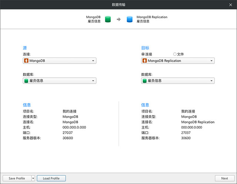Image resolution: width=237 pixels, height=184 pixels.
Task: Click green database icon in target database box
Action: click(145, 81)
